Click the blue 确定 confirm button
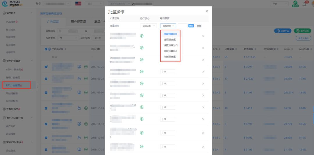 191,26
